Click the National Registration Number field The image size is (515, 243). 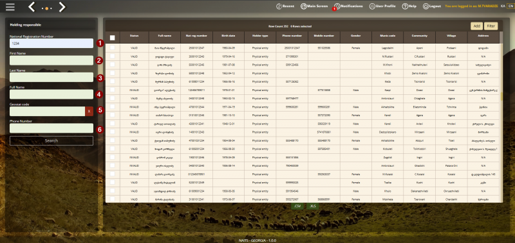pyautogui.click(x=51, y=43)
